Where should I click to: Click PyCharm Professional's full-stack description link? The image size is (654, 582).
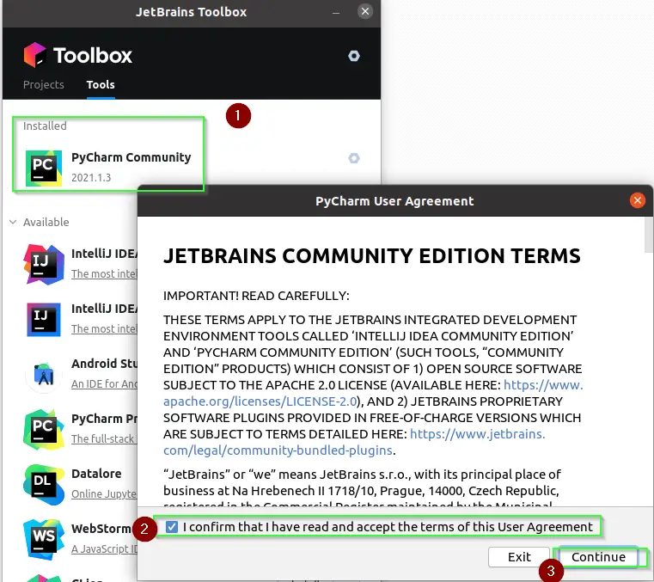[104, 439]
